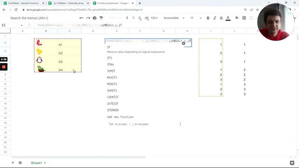
Task: Select column B header
Action: pos(46,31)
